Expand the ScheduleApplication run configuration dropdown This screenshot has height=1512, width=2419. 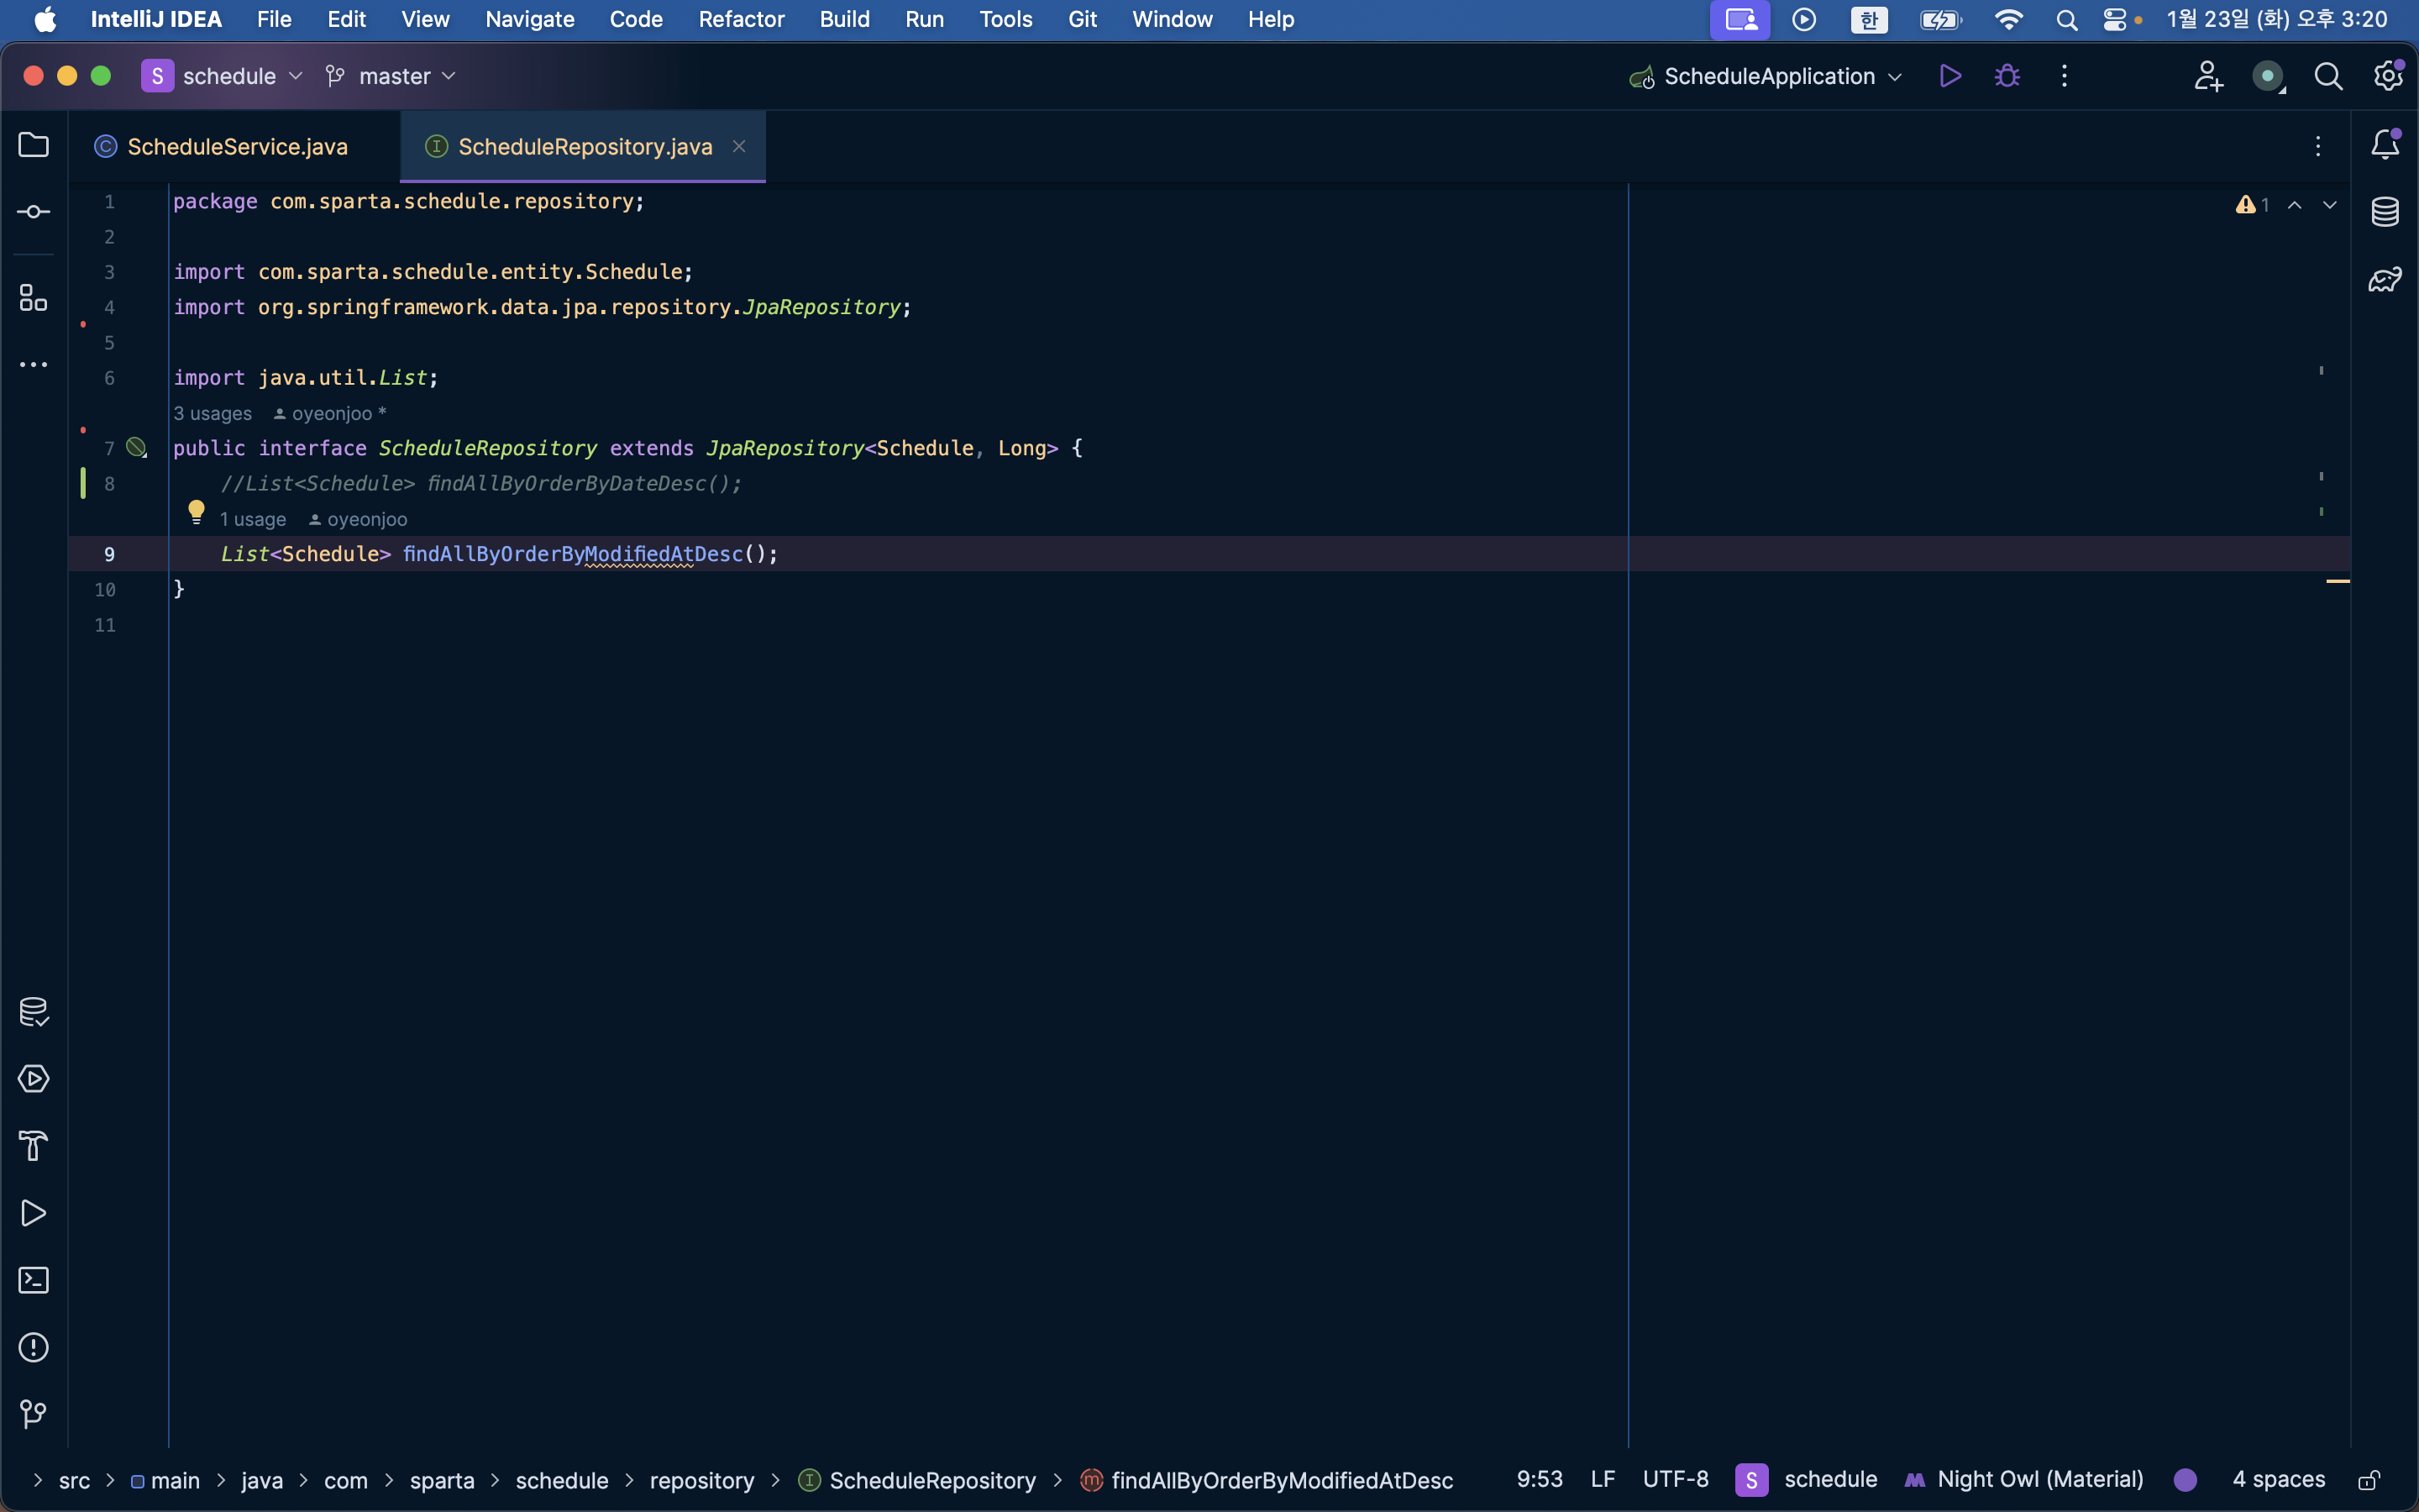1767,76
